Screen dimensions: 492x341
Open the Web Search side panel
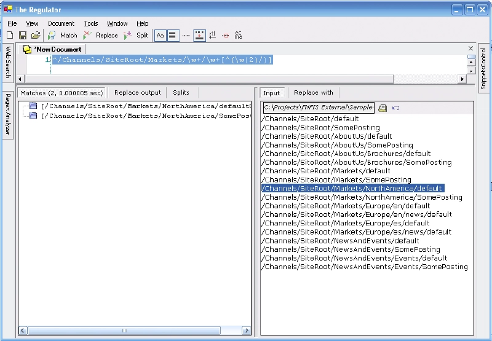tap(8, 61)
